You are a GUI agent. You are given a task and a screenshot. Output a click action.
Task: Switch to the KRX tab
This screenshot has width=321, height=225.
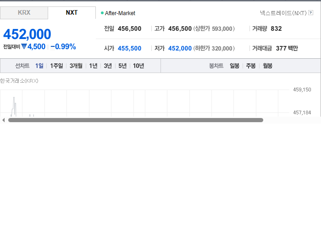24,13
